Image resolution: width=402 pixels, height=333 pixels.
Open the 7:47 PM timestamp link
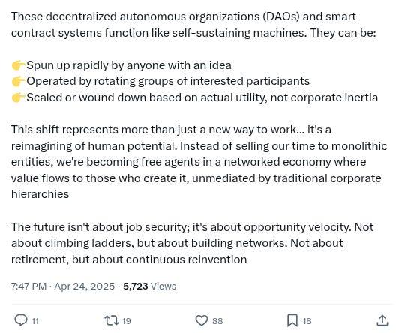tap(29, 286)
